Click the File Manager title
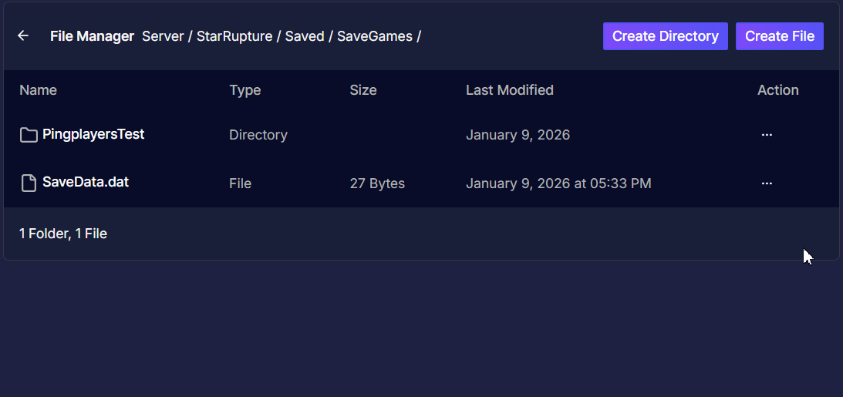 92,36
